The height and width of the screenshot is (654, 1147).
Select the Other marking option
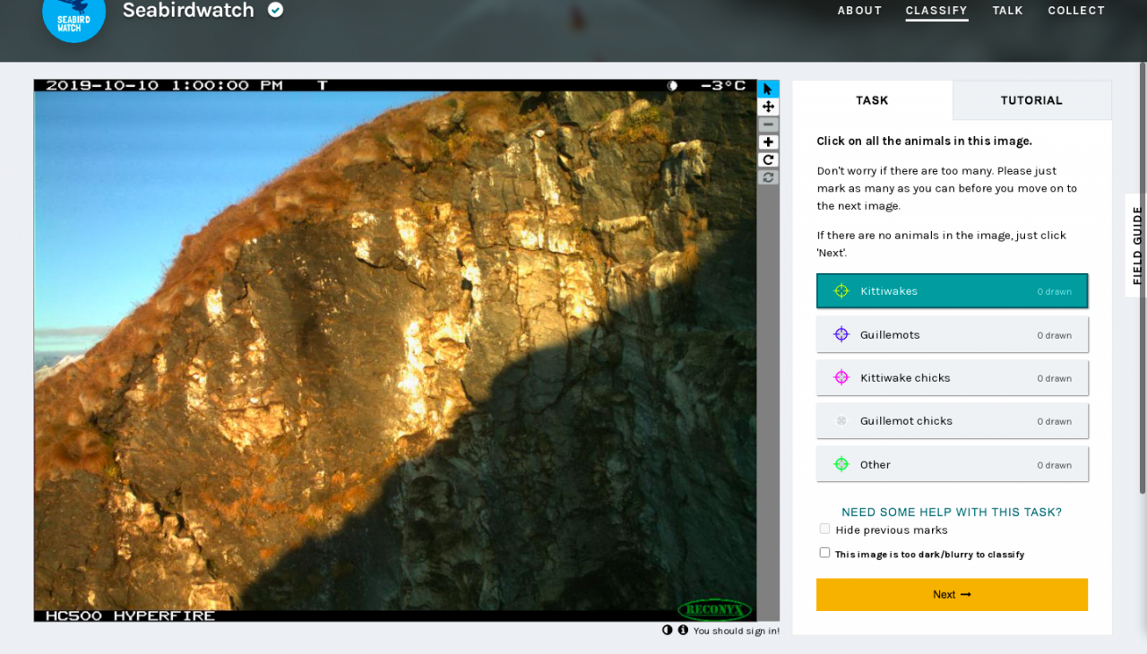(x=952, y=464)
